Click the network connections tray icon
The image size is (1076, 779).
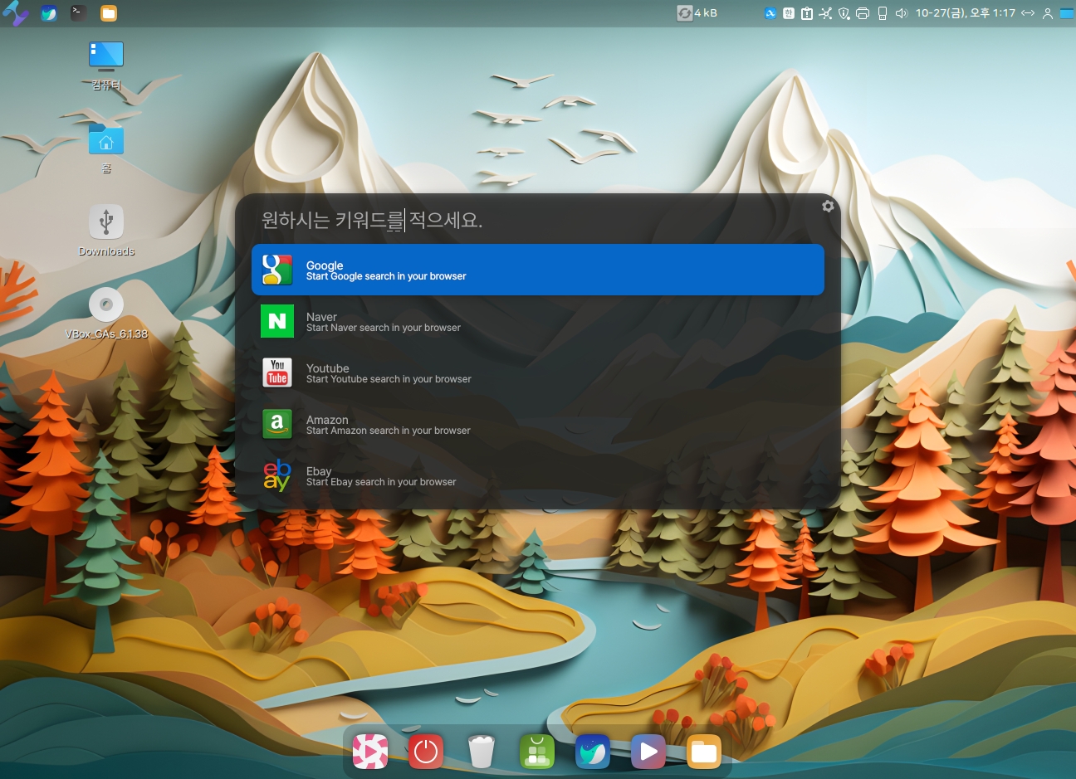[825, 13]
